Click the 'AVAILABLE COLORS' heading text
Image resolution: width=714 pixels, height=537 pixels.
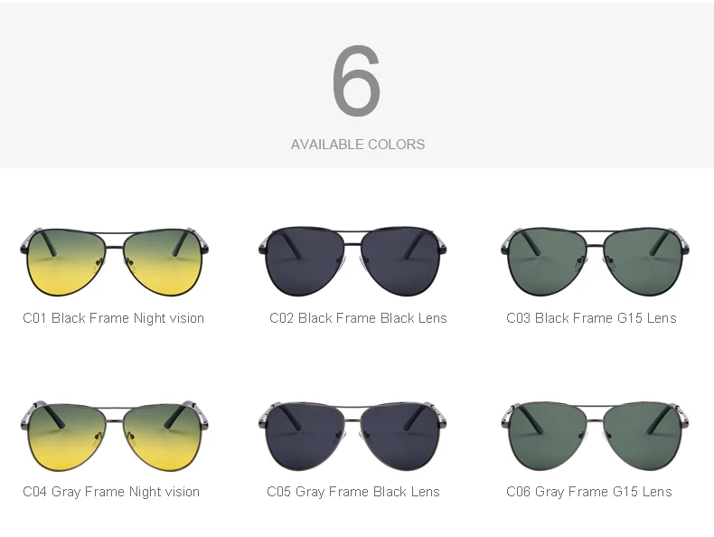358,145
